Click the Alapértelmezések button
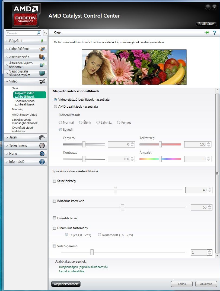Image resolution: width=220 pixels, height=291 pixels. click(x=66, y=284)
